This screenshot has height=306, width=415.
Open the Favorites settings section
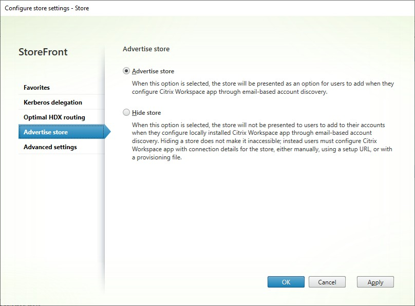click(36, 87)
